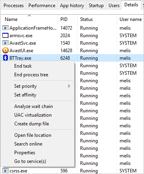This screenshot has height=174, width=144.
Task: Choose Search online entry
Action: coord(28,144)
